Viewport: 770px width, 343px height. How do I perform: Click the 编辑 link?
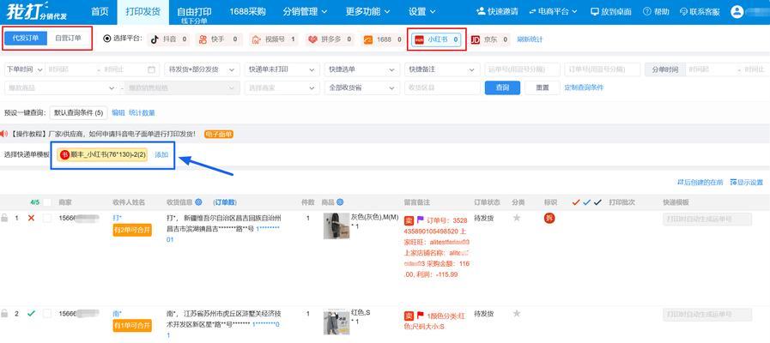pos(118,113)
